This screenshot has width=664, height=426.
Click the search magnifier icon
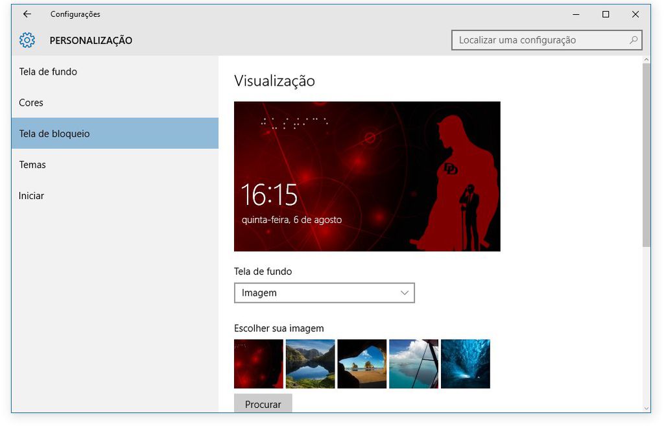pyautogui.click(x=633, y=40)
